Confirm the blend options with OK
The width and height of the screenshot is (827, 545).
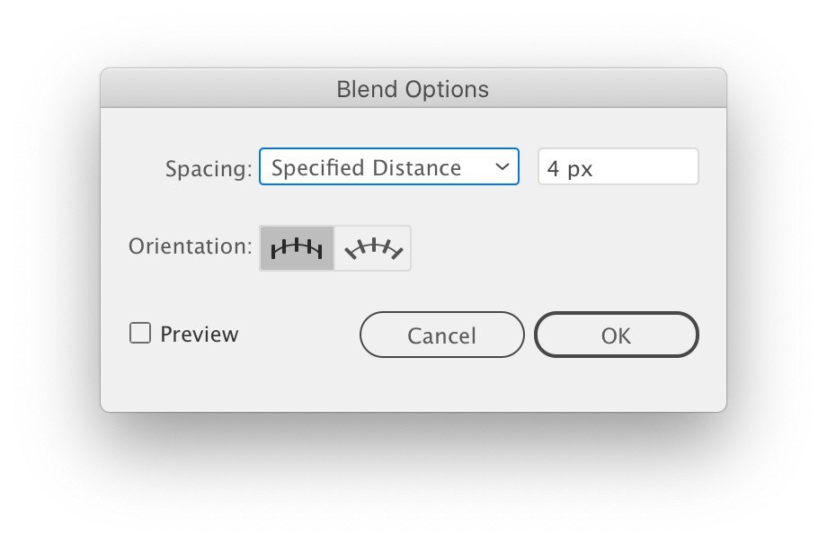(617, 335)
